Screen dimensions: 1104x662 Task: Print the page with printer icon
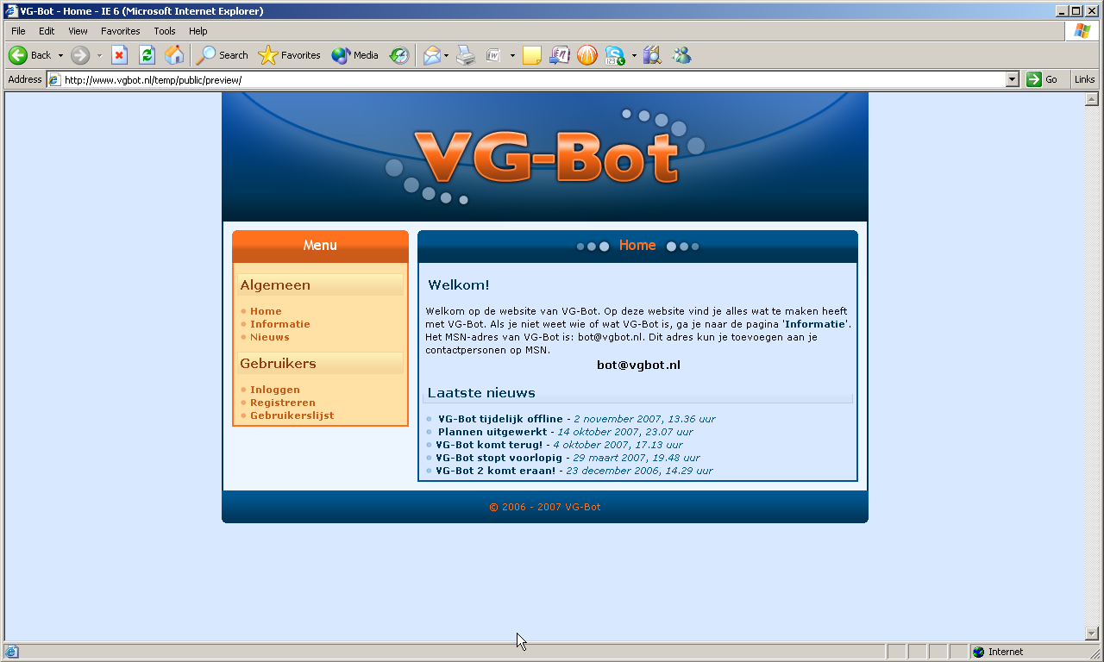466,55
